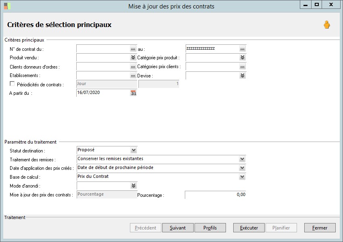Open the Catégorie prix produit dropdown
This screenshot has height=242, width=343.
pos(242,58)
